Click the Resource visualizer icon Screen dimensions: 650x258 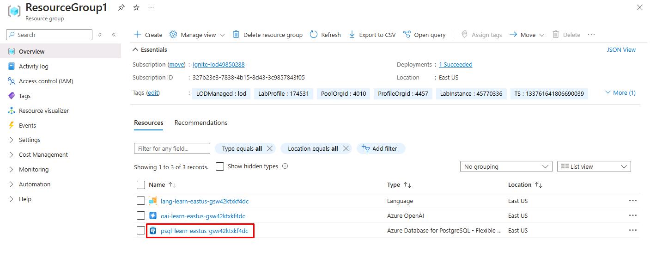pos(12,111)
